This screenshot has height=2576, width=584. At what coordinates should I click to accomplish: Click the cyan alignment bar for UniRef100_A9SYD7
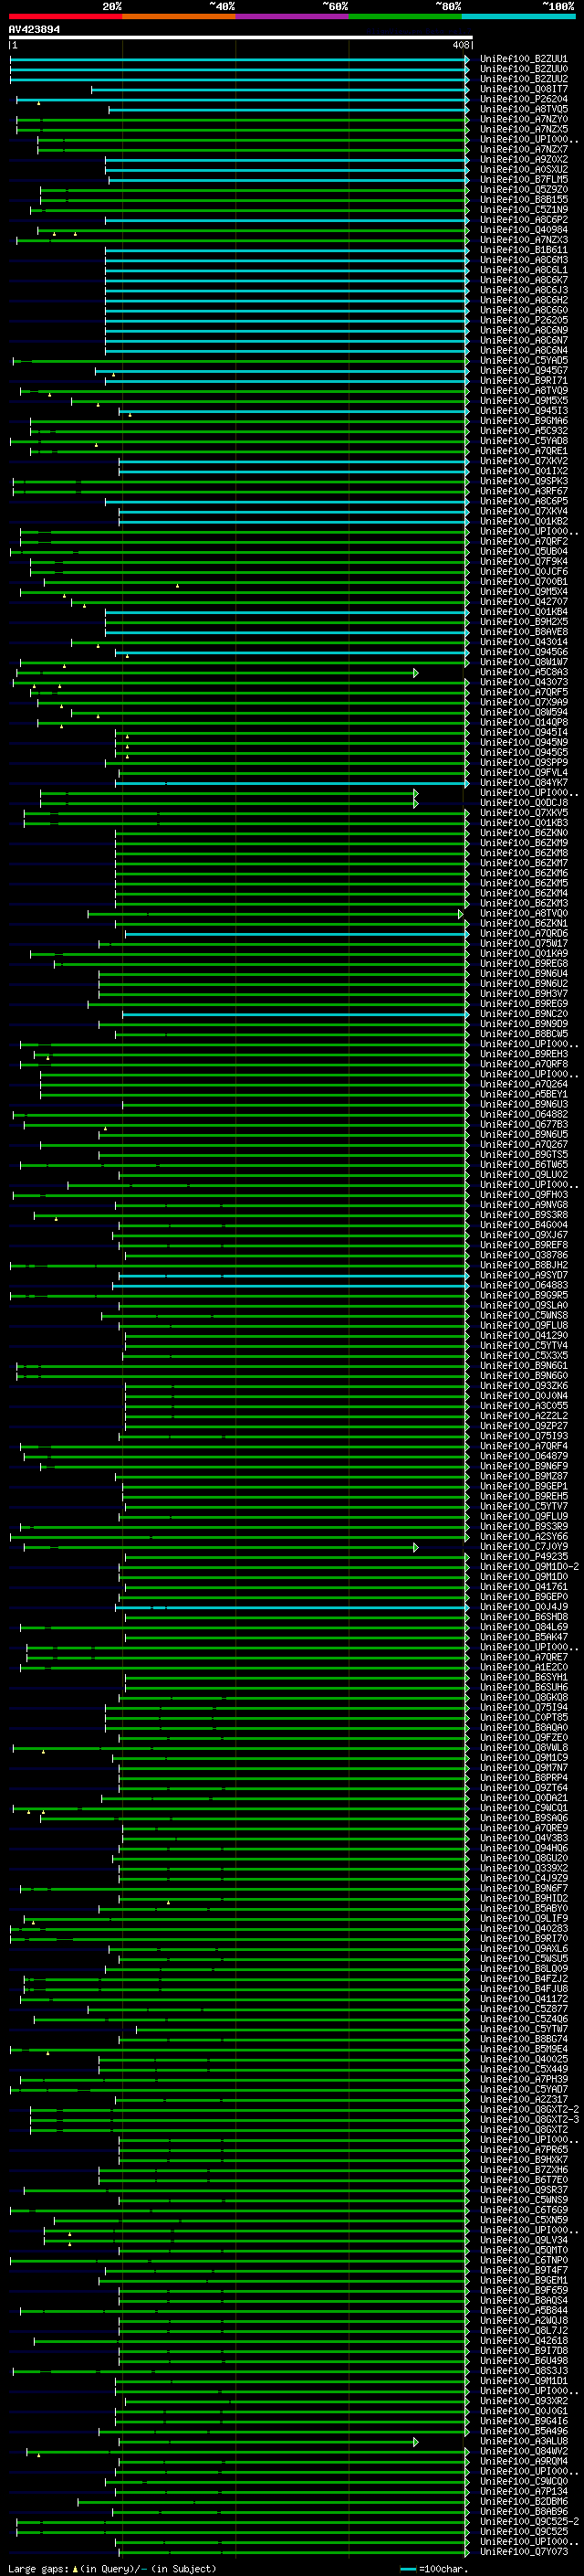293,1276
